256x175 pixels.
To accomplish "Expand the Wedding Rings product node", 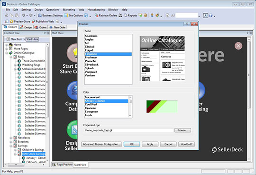I will [x=15, y=65].
